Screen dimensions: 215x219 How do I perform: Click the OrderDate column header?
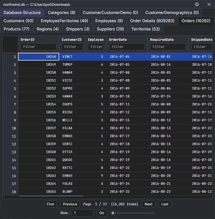click(x=118, y=40)
